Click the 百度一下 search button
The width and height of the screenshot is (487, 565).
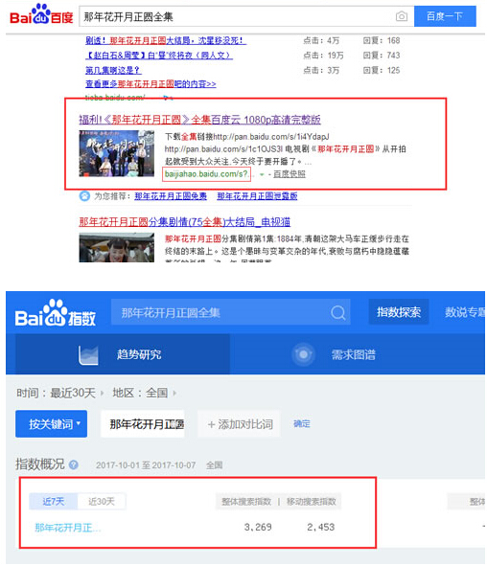[445, 16]
